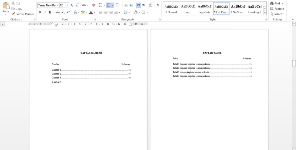The height and width of the screenshot is (150, 296).
Task: Align text to the right
Action: point(111,12)
